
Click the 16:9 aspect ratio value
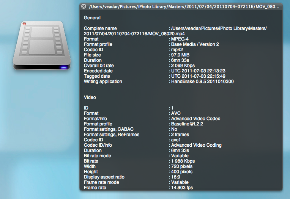(x=175, y=177)
